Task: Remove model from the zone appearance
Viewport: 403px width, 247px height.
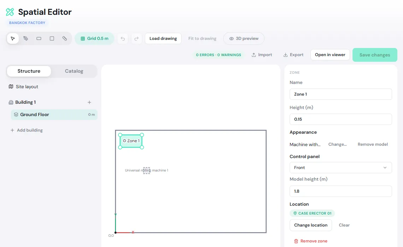Action: (373, 144)
